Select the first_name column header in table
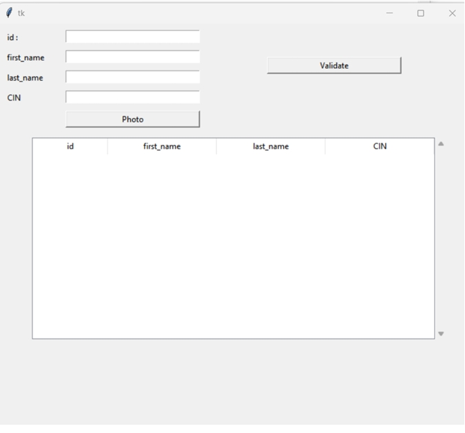 [162, 146]
